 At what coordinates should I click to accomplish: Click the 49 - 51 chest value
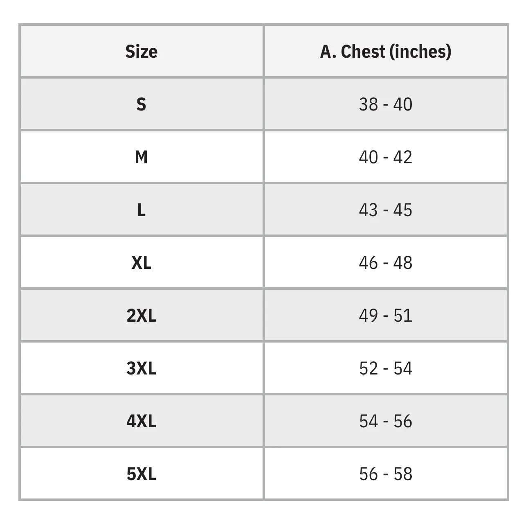(x=385, y=315)
